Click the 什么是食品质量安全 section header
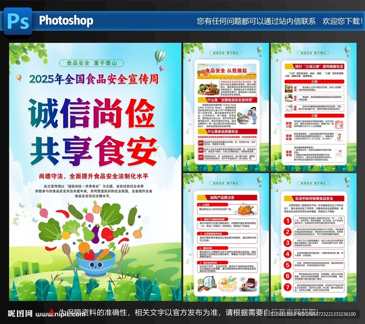Viewport: 365px width, 324px height. tap(227, 131)
